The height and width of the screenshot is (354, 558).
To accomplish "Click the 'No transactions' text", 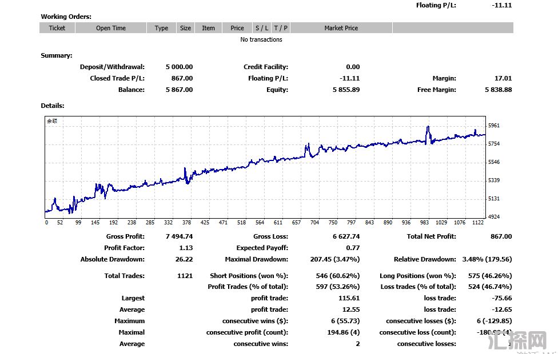I will click(261, 39).
